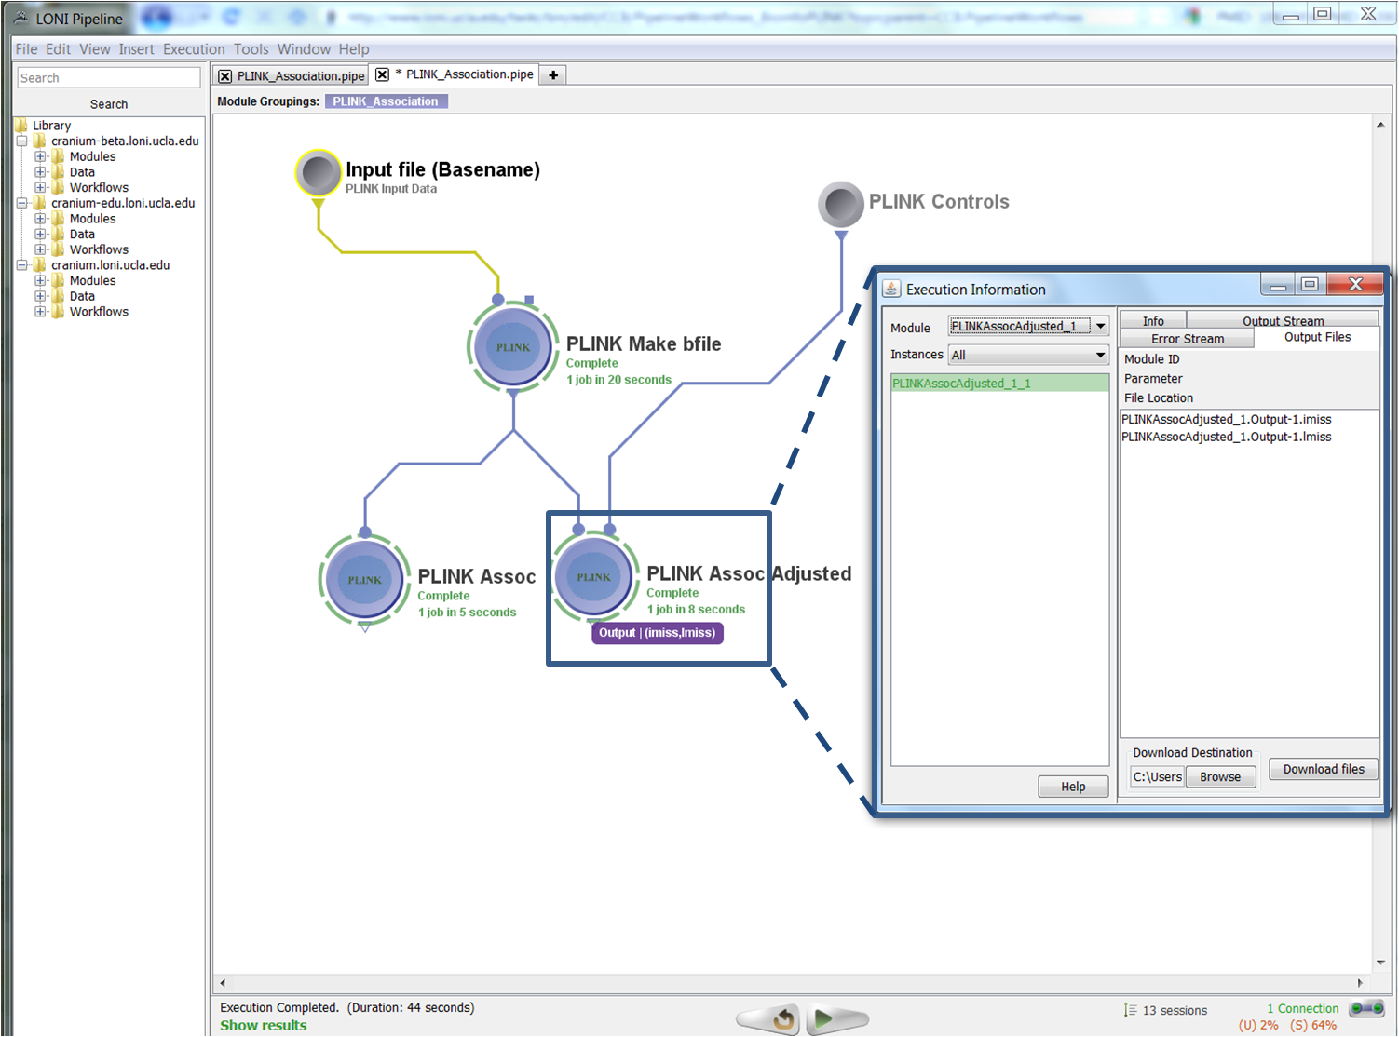Click the output parameter triangle below PLINK Assoc
The width and height of the screenshot is (1399, 1037).
click(x=365, y=627)
